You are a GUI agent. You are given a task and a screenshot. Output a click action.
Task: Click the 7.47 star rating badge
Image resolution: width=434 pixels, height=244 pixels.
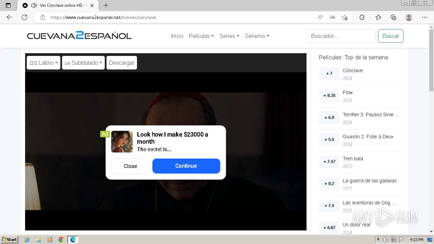coord(329,162)
